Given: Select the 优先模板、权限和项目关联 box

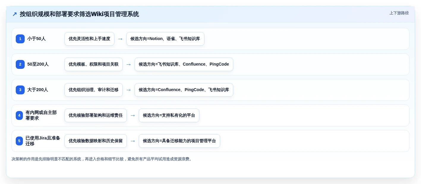Looking at the screenshot, I should point(94,64).
